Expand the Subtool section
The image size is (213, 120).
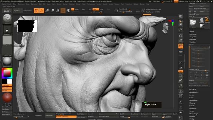pyautogui.click(x=192, y=31)
